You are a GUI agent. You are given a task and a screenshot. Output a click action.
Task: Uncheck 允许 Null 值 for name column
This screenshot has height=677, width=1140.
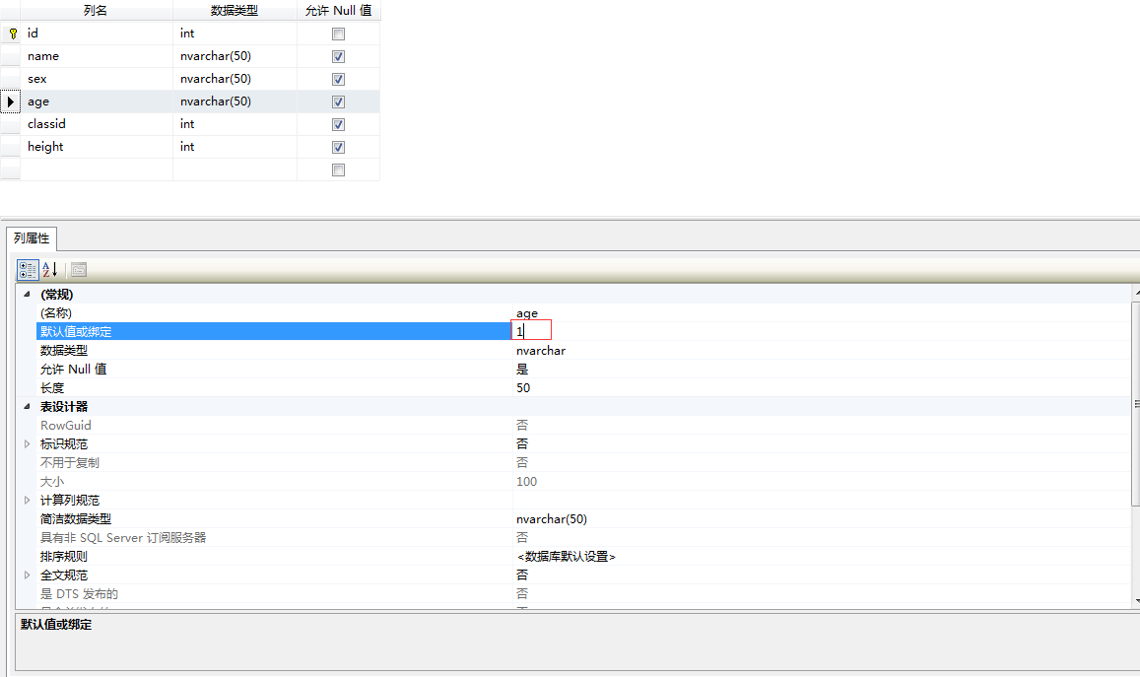[338, 56]
